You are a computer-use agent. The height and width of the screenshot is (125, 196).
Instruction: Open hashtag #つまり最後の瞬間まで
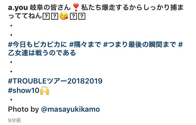point(139,44)
